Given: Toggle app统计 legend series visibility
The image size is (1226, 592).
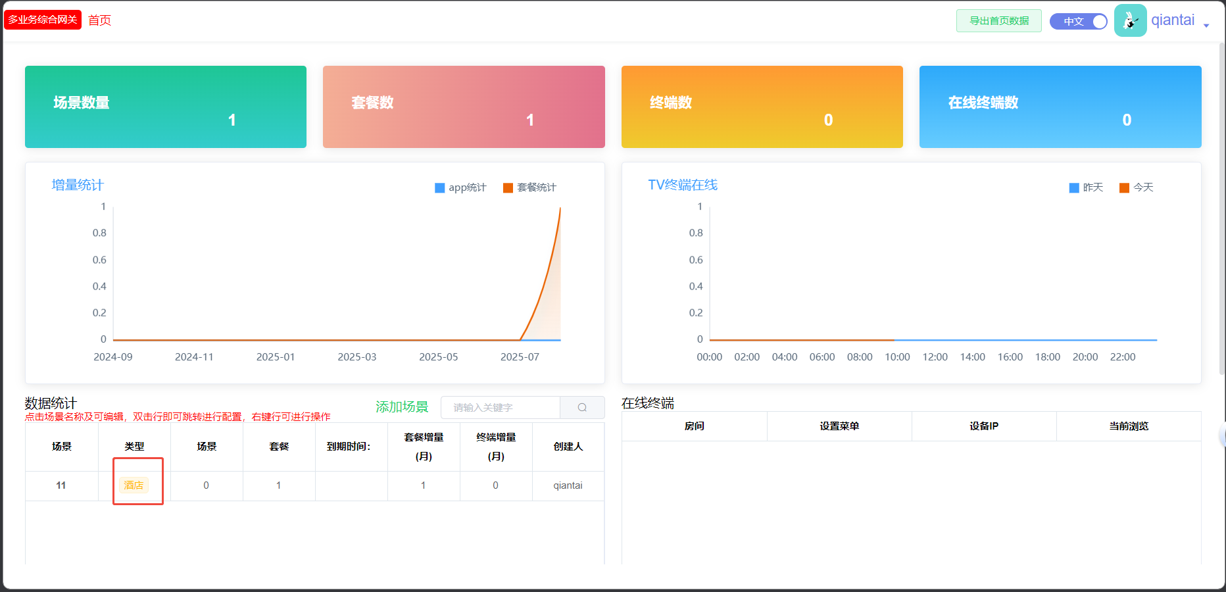Looking at the screenshot, I should [x=460, y=188].
